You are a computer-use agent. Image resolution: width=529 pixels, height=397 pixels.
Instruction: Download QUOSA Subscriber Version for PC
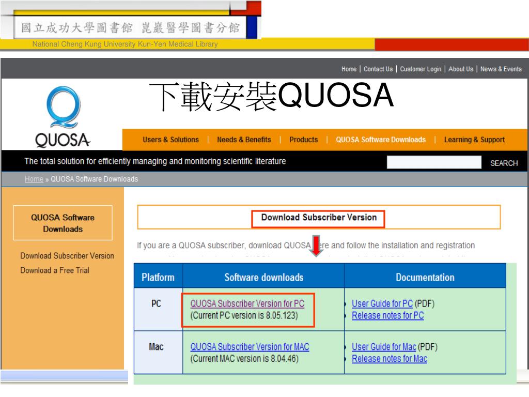tap(247, 303)
